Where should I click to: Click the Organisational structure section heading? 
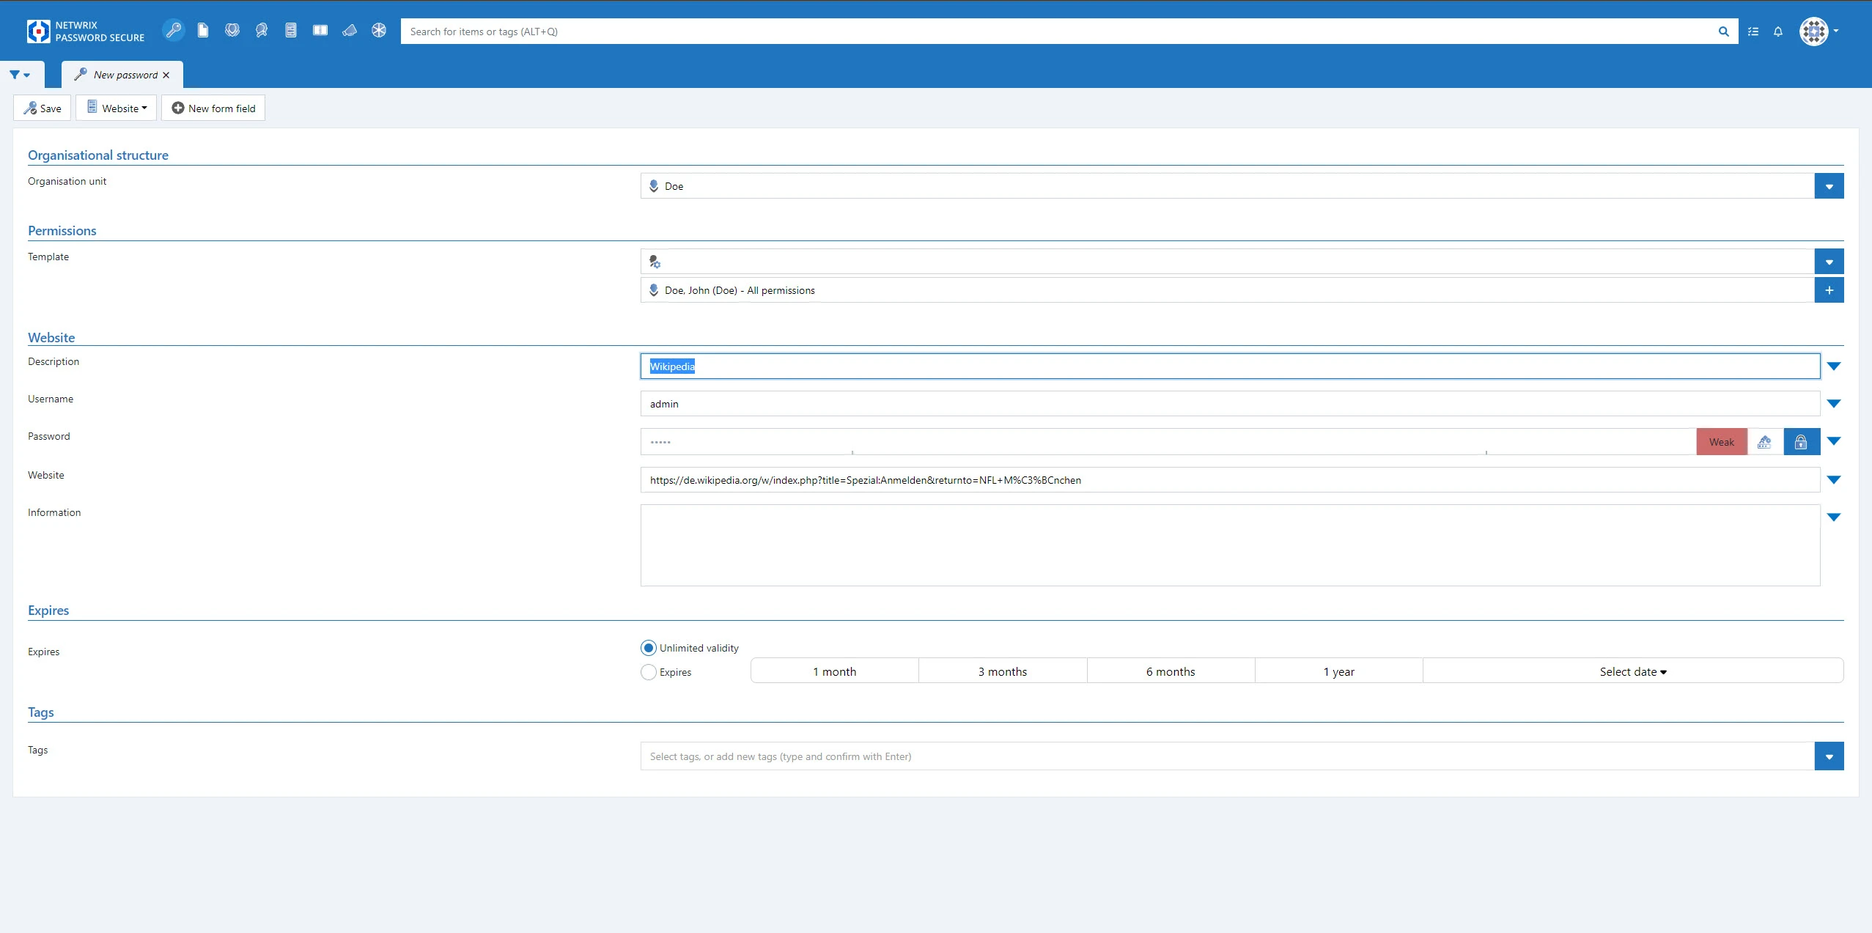tap(98, 155)
